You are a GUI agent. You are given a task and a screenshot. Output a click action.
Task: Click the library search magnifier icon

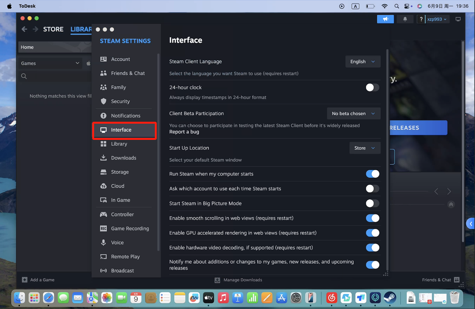(x=24, y=76)
